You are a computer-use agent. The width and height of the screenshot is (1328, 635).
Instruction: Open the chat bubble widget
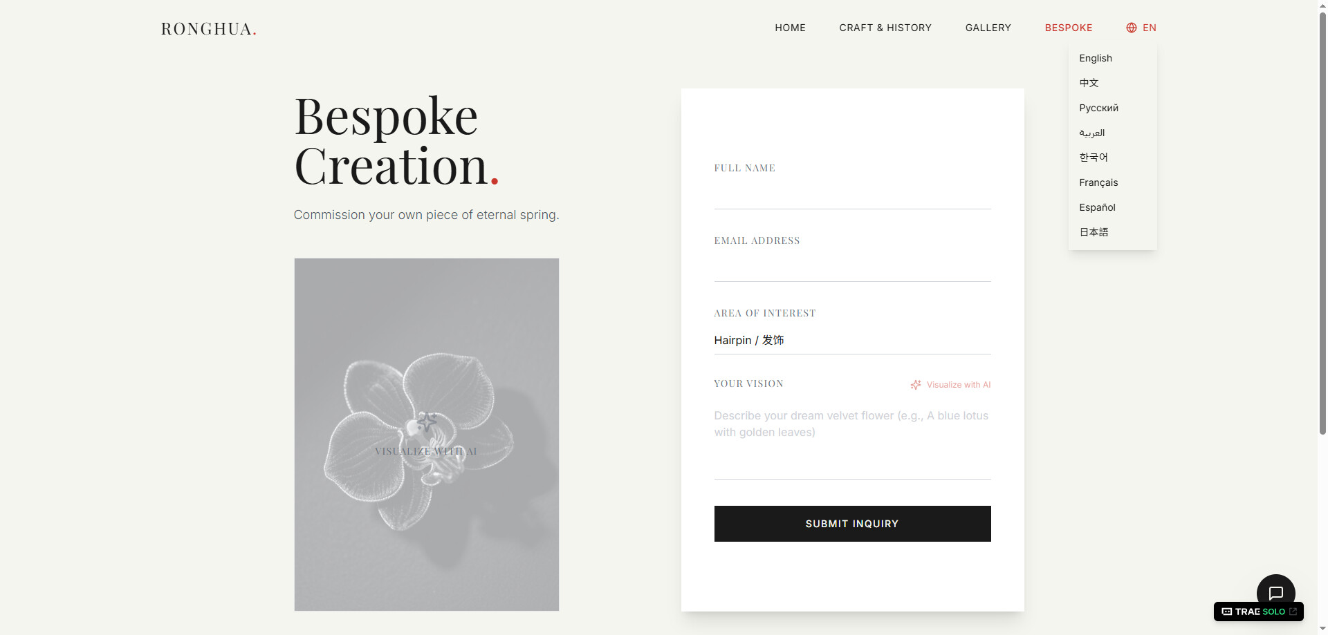[x=1275, y=592]
